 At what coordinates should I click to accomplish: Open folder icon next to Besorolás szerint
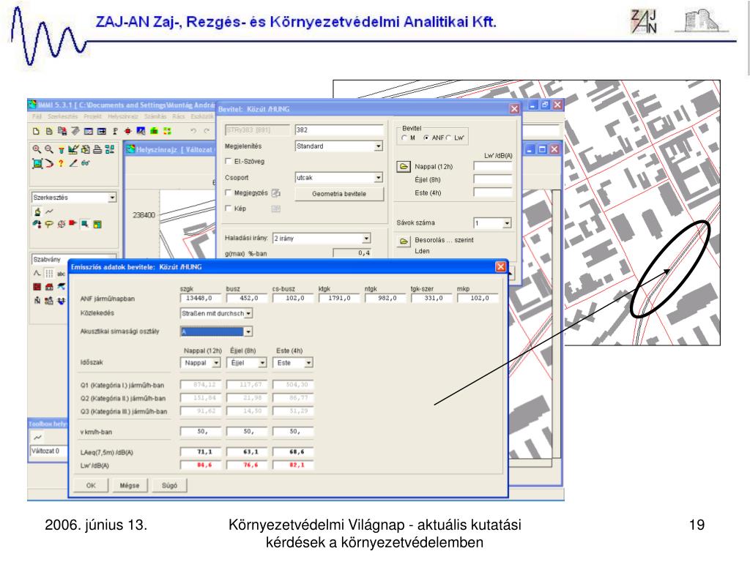click(404, 241)
